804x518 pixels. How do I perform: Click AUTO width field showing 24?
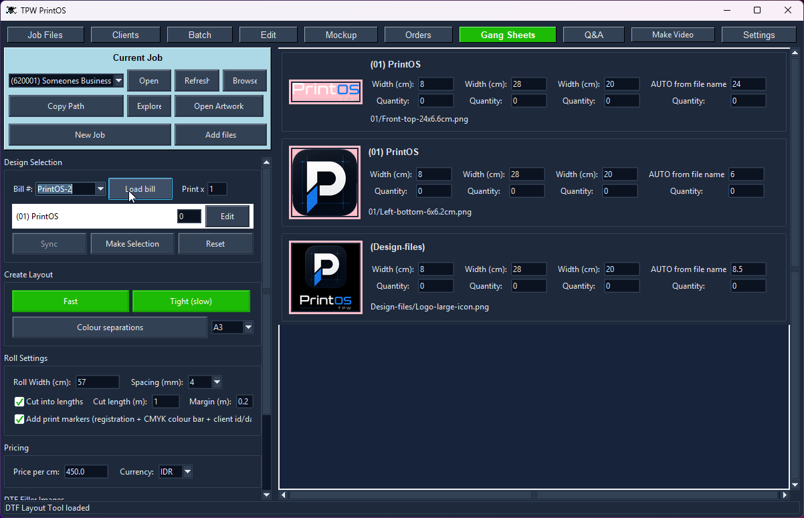(x=748, y=84)
